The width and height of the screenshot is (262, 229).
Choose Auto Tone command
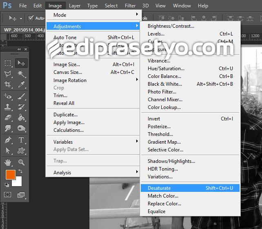[x=93, y=38]
